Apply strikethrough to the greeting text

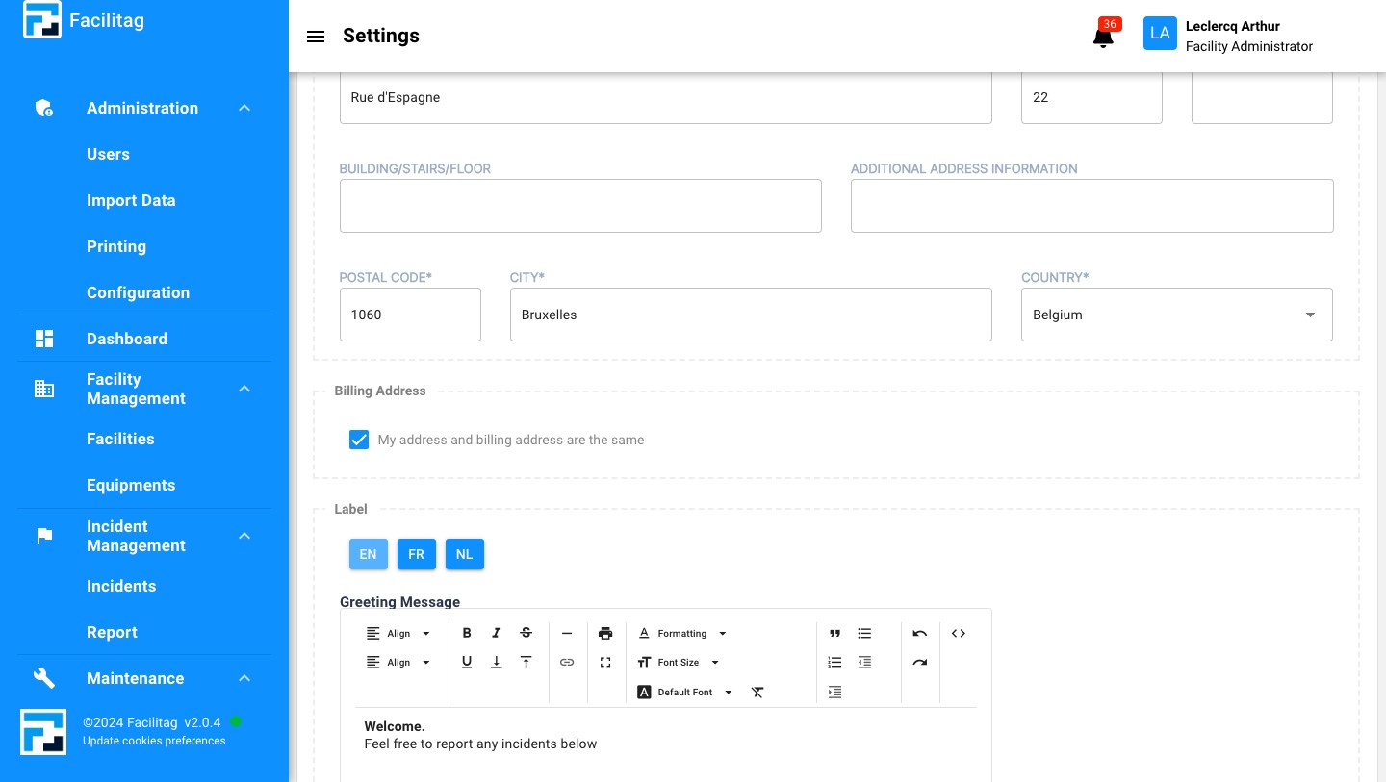(x=526, y=633)
